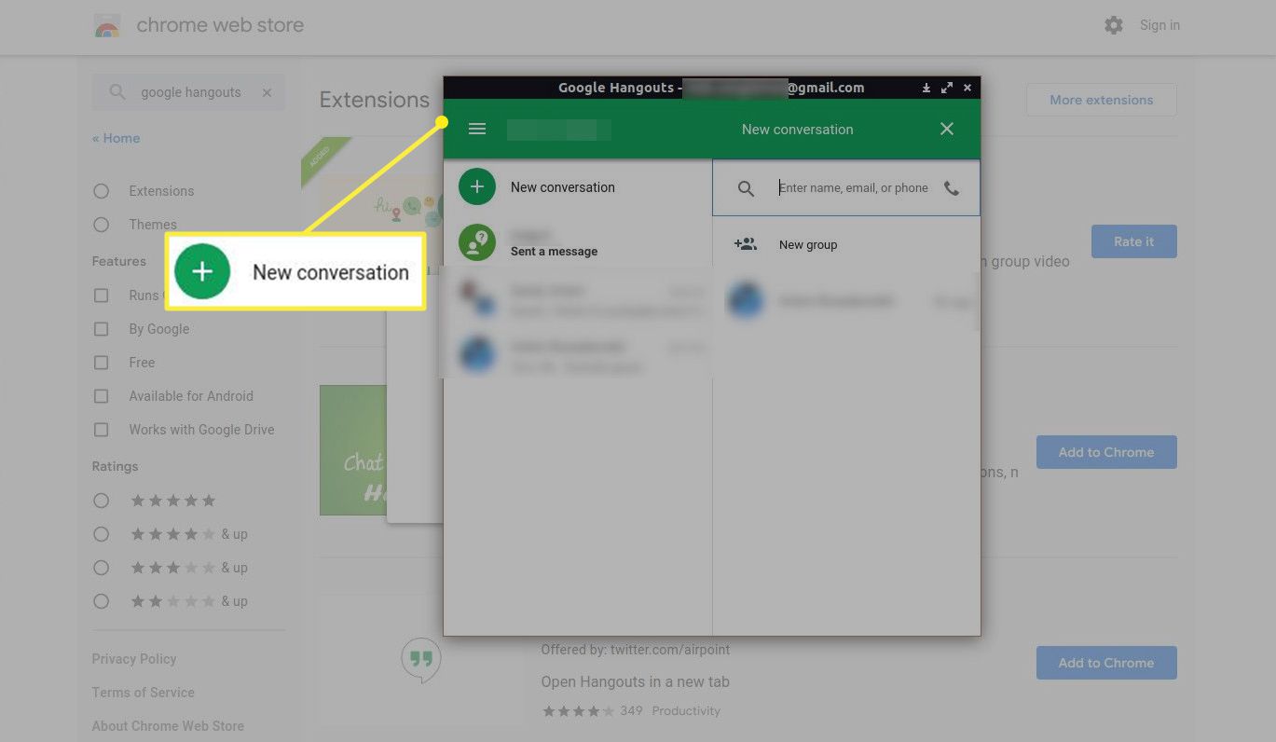
Task: Open the 'Sent a message' conversation row
Action: tap(578, 242)
